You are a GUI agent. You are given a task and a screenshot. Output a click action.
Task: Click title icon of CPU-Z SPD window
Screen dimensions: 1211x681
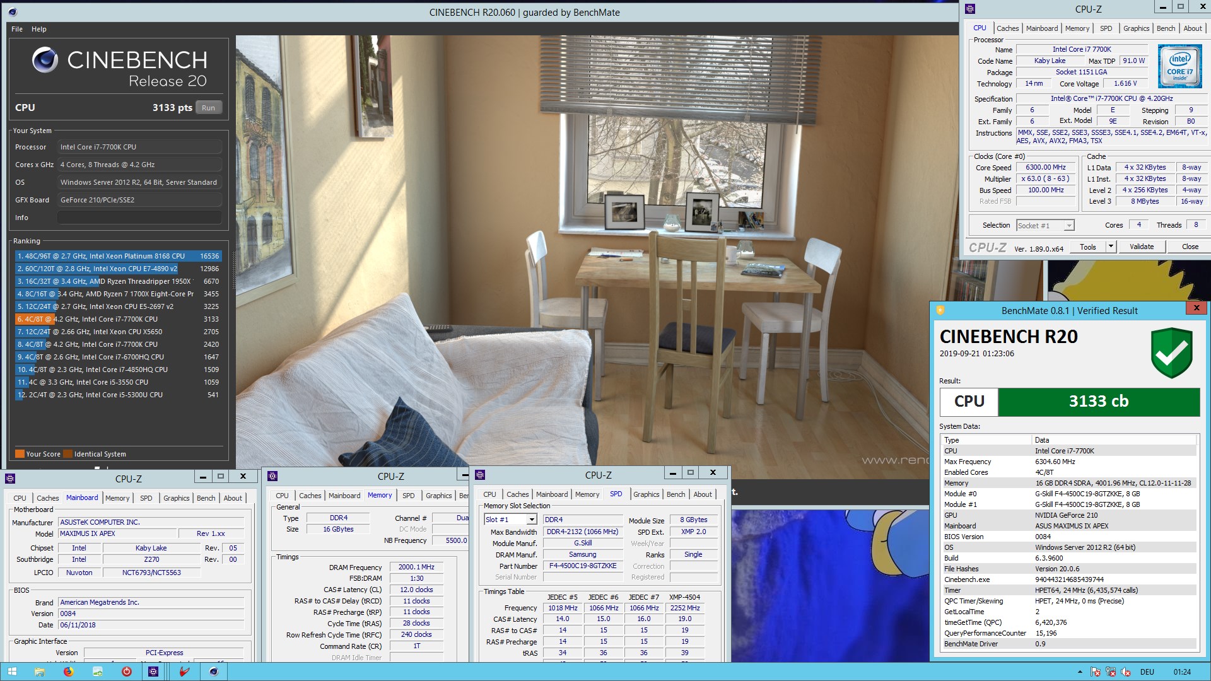480,475
